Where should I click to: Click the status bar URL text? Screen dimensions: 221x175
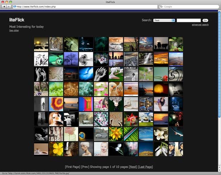pyautogui.click(x=36, y=173)
